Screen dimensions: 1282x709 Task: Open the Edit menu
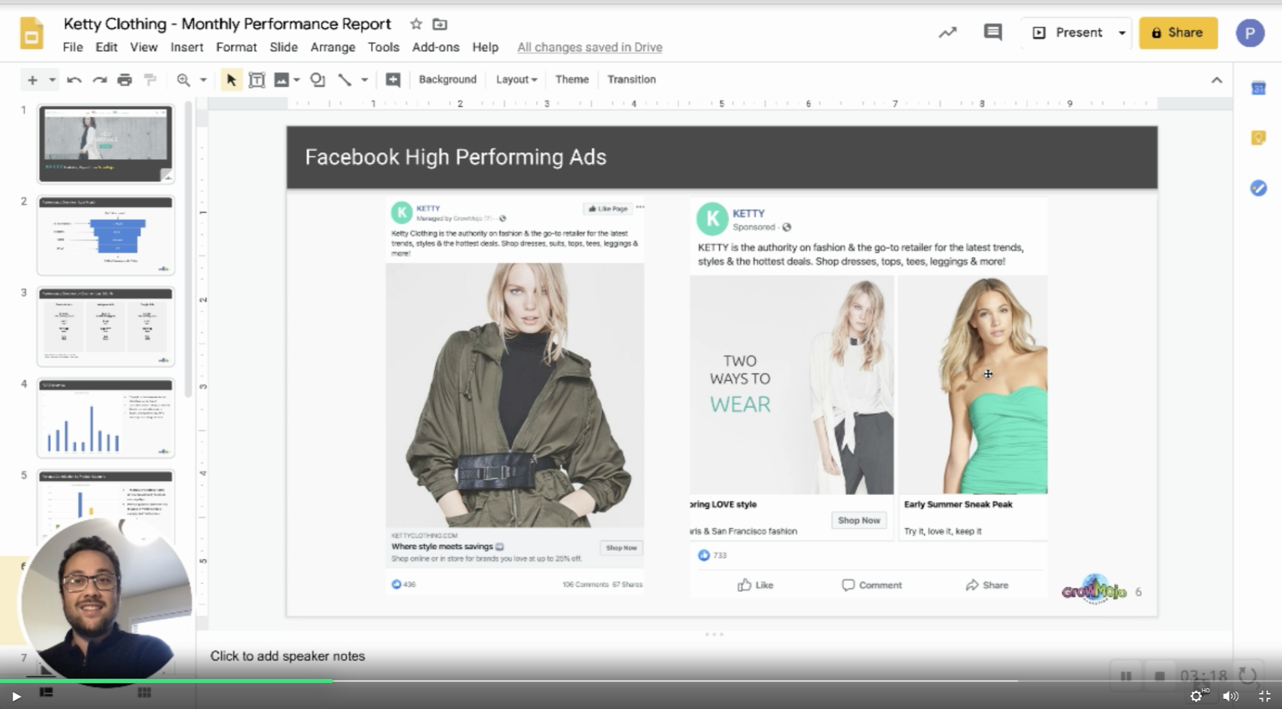(x=106, y=47)
